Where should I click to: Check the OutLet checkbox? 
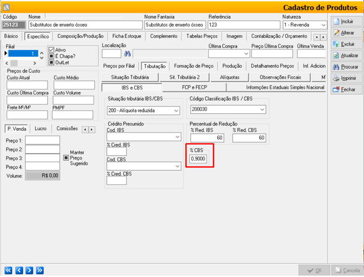point(52,62)
